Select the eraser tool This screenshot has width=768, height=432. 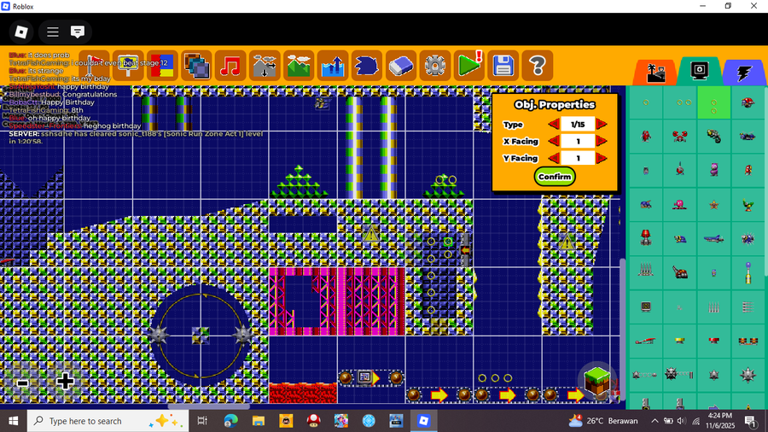pos(401,65)
